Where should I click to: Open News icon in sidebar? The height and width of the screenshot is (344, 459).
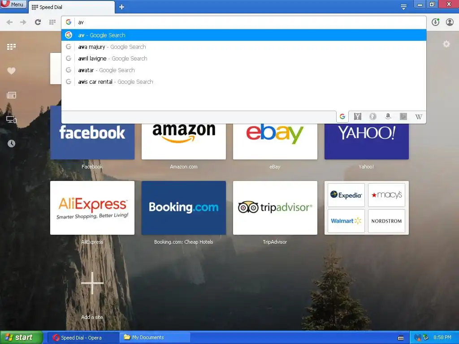point(11,95)
